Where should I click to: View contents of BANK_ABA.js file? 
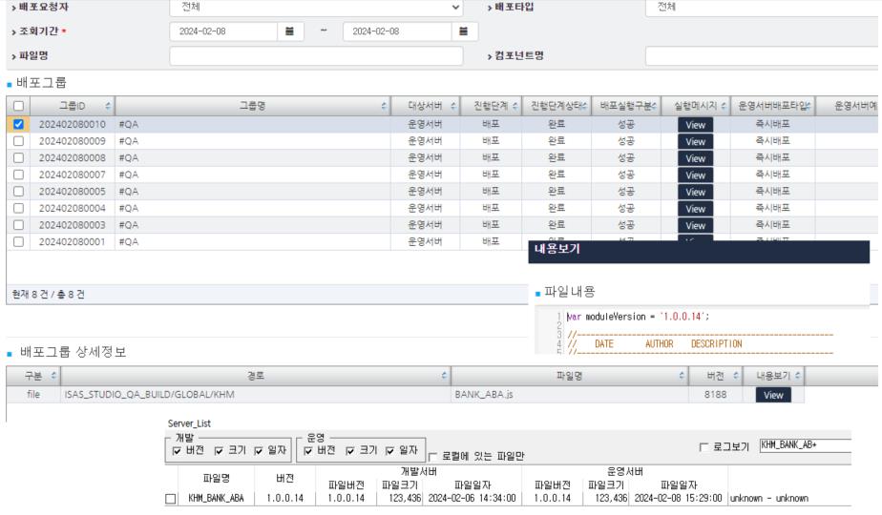pos(773,395)
